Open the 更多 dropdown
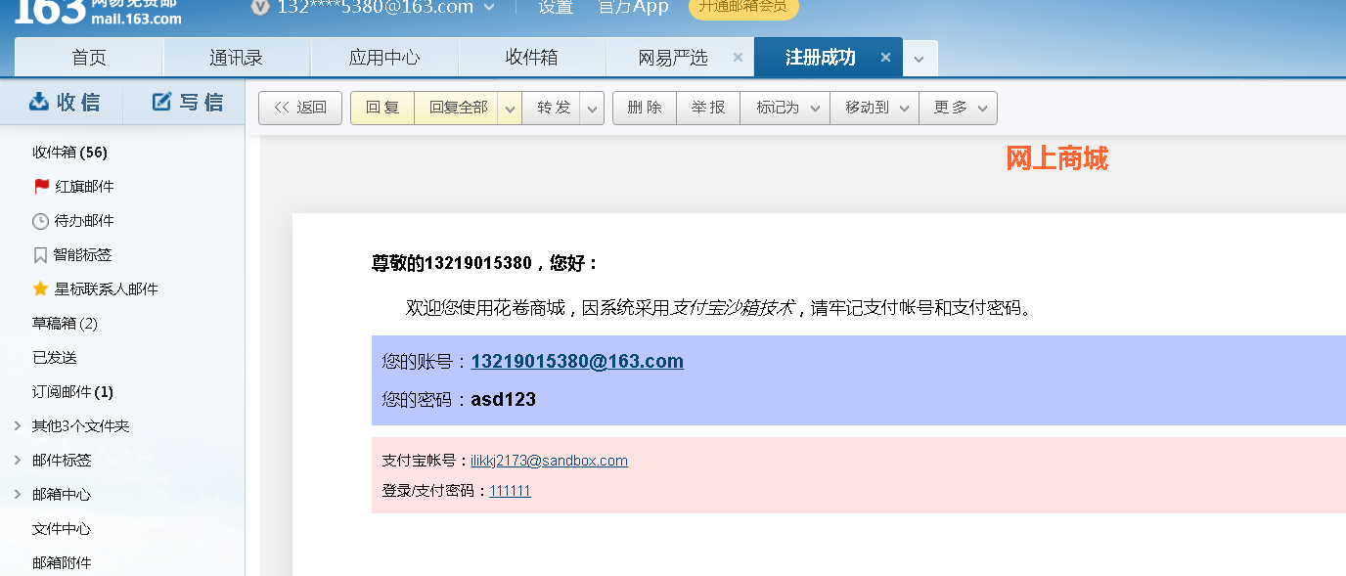Viewport: 1346px width, 576px height. click(x=959, y=108)
